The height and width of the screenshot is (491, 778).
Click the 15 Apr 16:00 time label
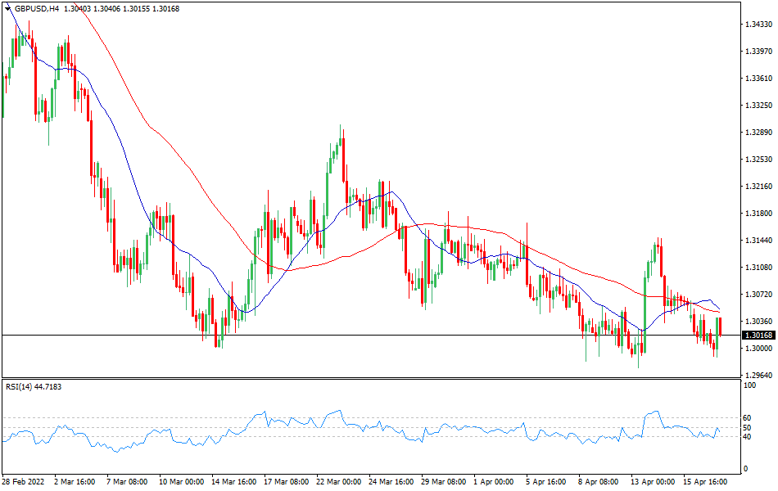pyautogui.click(x=706, y=482)
